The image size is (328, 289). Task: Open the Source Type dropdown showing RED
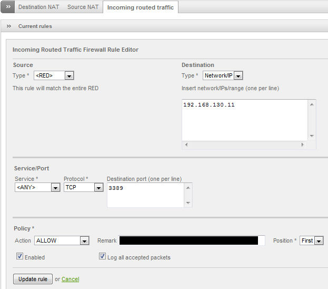tap(54, 75)
